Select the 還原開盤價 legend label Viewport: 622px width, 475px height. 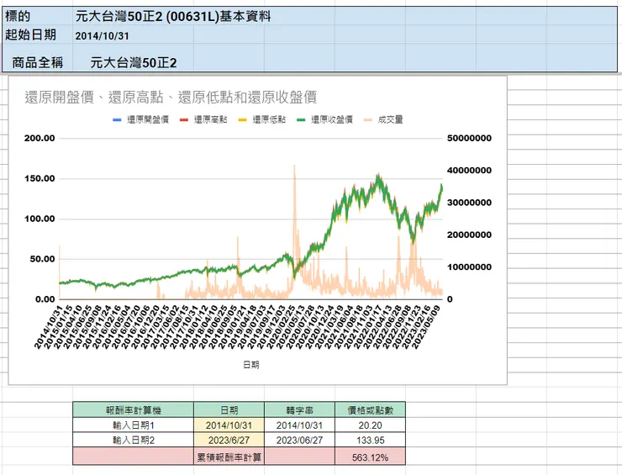coord(148,119)
